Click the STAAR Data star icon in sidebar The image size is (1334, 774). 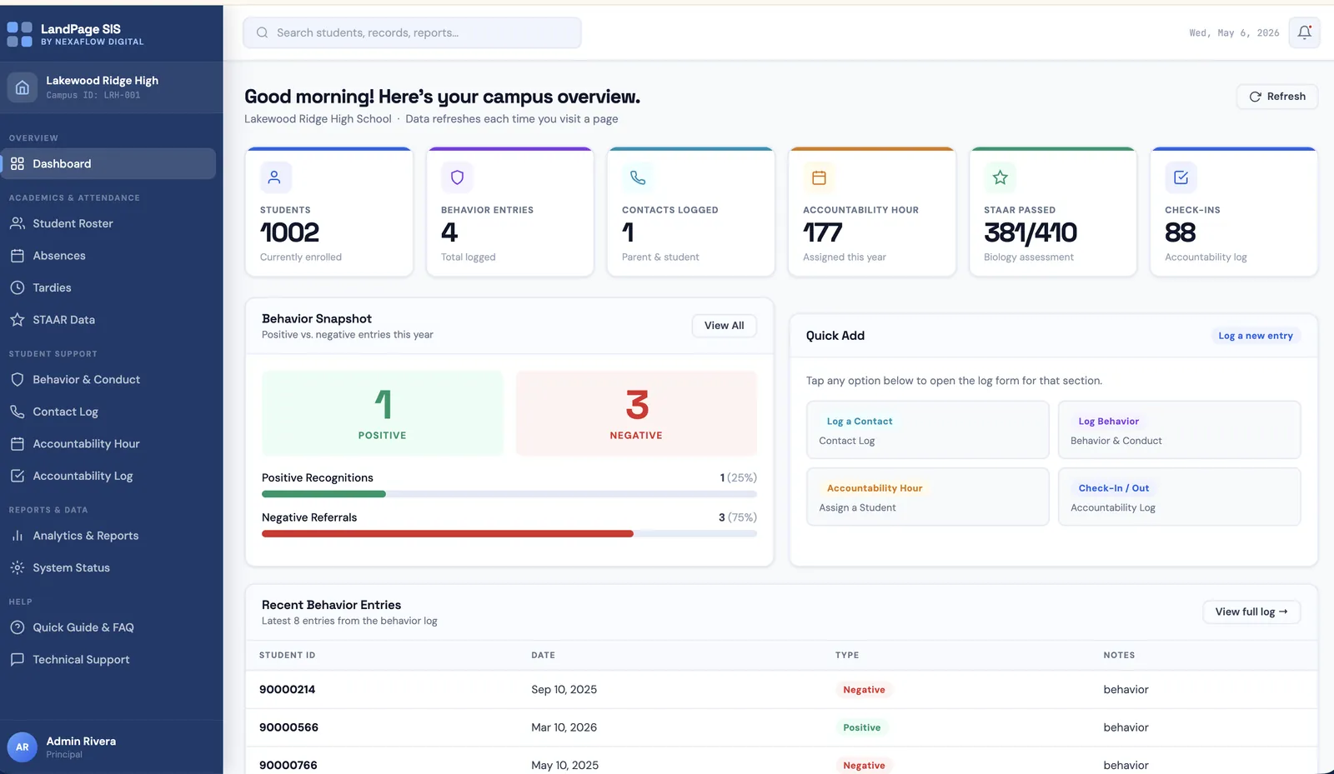coord(18,320)
